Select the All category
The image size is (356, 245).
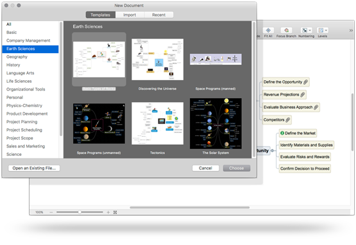pyautogui.click(x=30, y=24)
